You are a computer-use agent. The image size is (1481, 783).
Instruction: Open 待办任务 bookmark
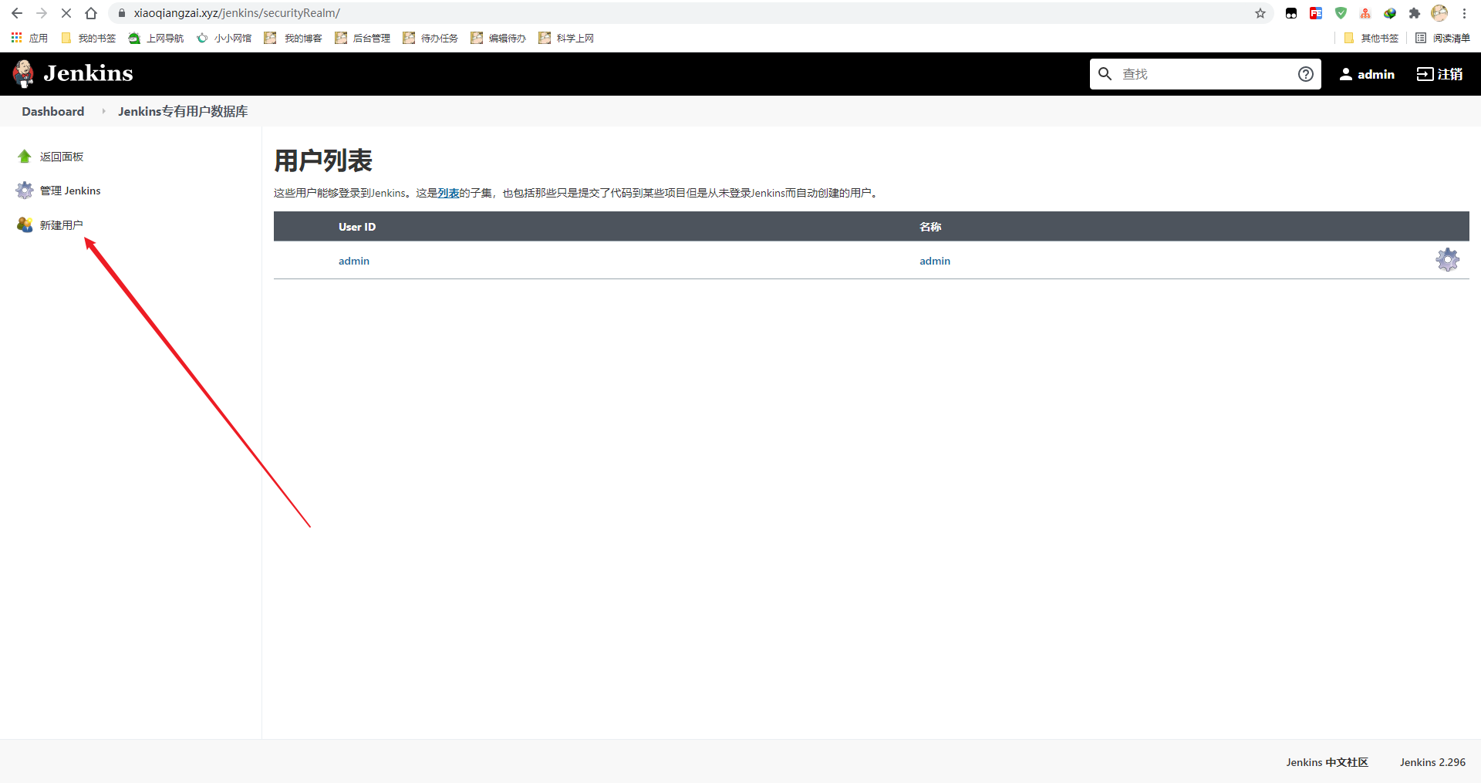click(430, 38)
